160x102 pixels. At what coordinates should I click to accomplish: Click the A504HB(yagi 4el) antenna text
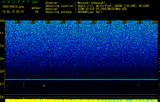click(x=90, y=12)
